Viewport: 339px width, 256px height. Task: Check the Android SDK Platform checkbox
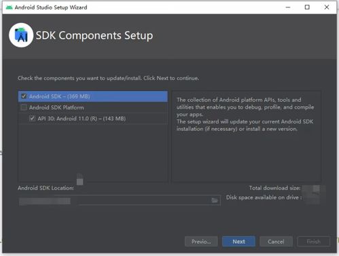coord(24,107)
